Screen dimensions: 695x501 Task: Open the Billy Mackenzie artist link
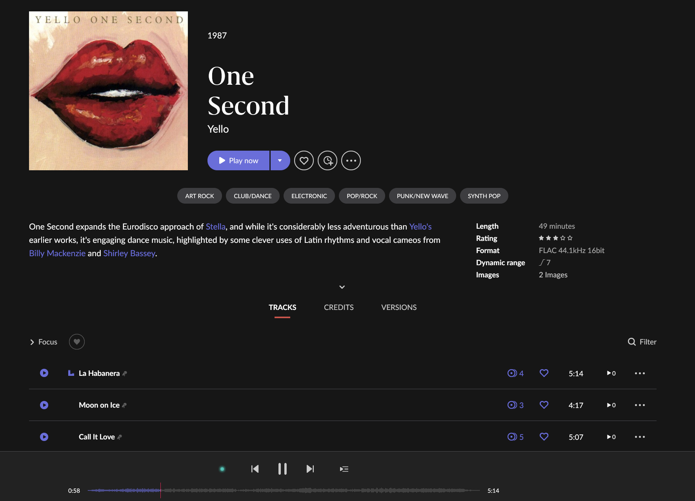click(57, 253)
